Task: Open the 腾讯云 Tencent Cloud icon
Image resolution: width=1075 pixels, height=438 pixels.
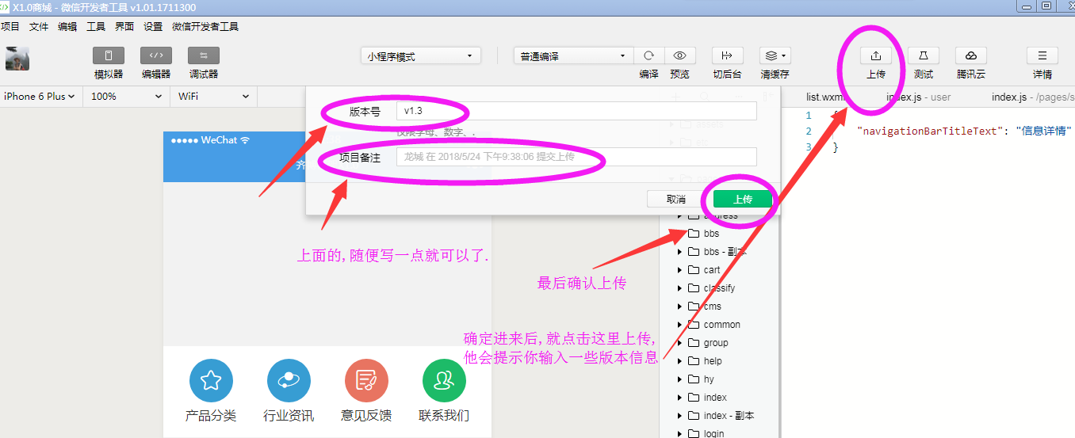Action: point(970,55)
